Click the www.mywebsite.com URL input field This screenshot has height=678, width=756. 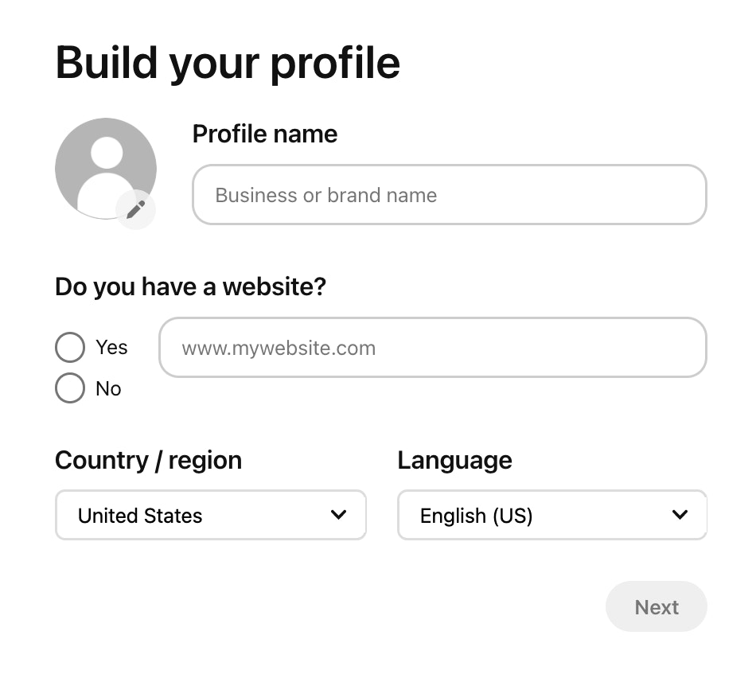[x=432, y=348]
